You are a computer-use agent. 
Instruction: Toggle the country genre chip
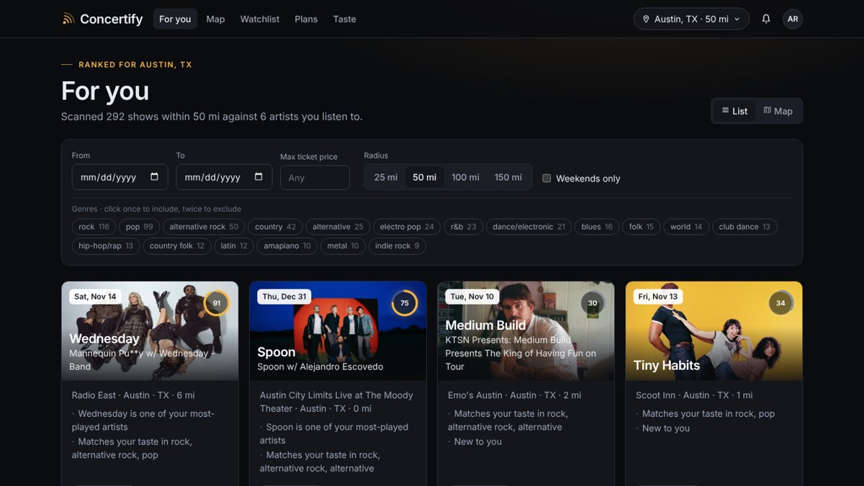coord(276,227)
